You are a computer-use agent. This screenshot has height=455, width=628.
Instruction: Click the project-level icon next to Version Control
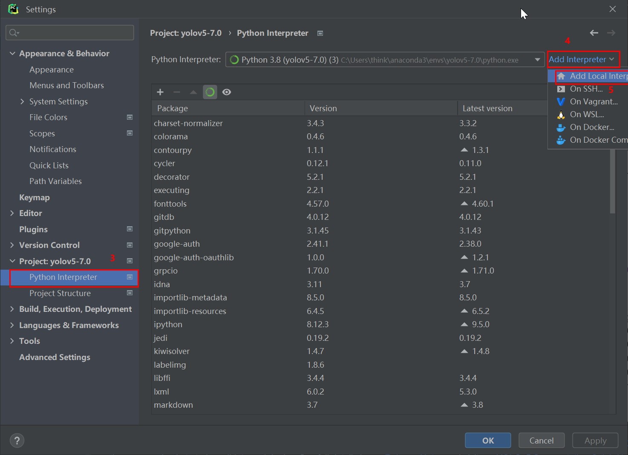[x=130, y=245]
